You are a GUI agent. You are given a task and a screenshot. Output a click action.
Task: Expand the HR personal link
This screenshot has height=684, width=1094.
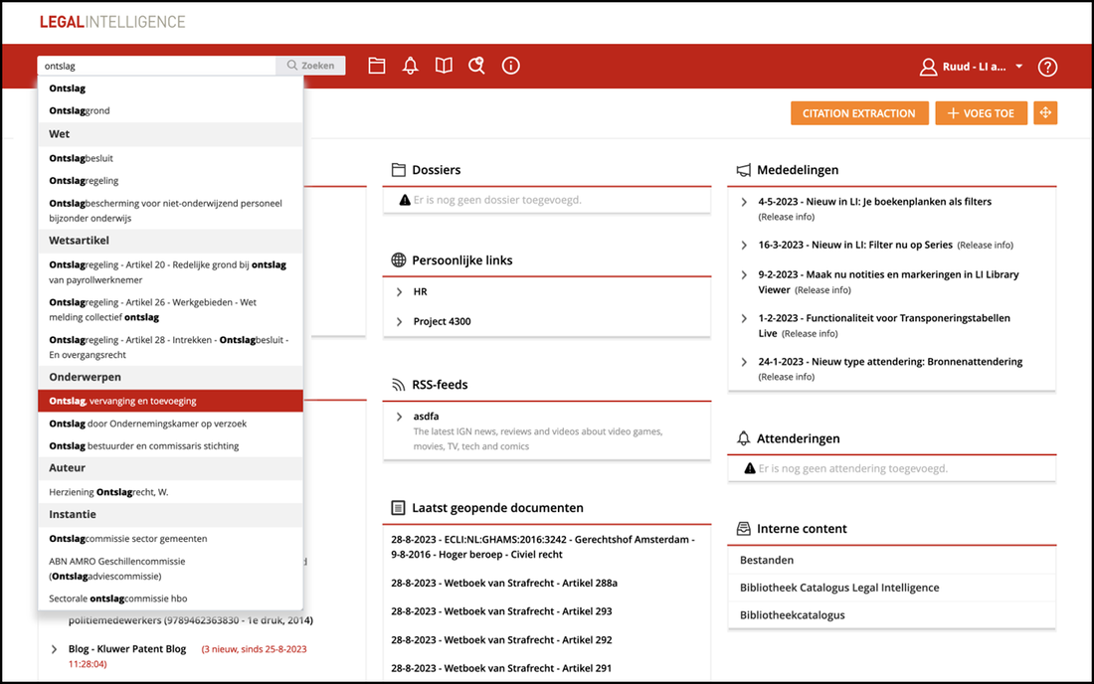click(400, 292)
